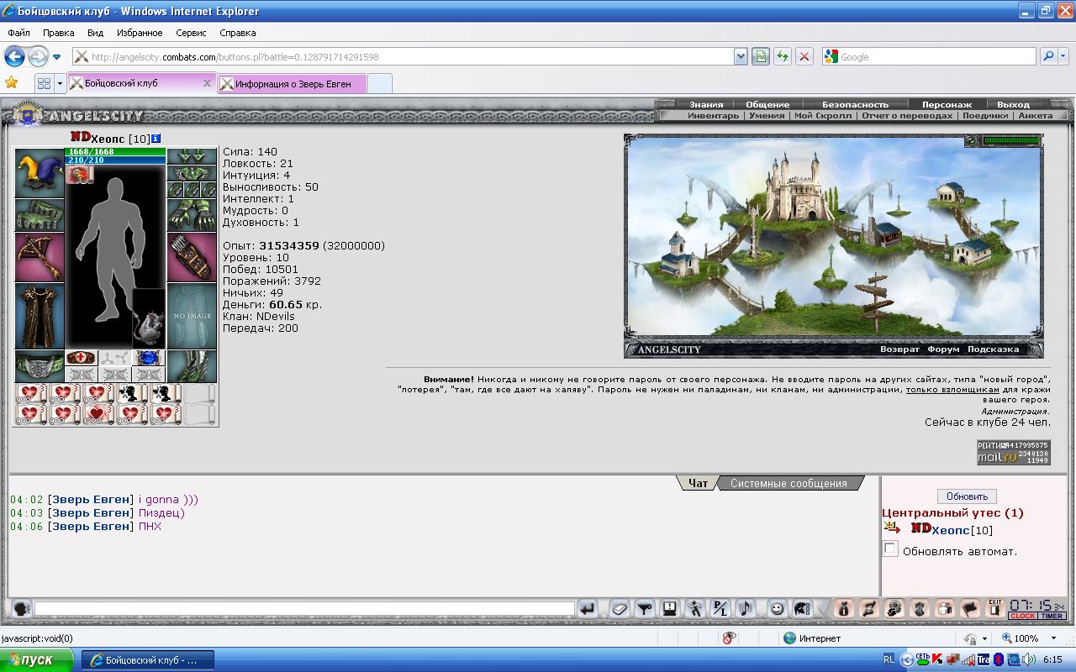Use the 1200 heart healing scroll
Viewport: 1076px width, 672px height.
pos(98,414)
